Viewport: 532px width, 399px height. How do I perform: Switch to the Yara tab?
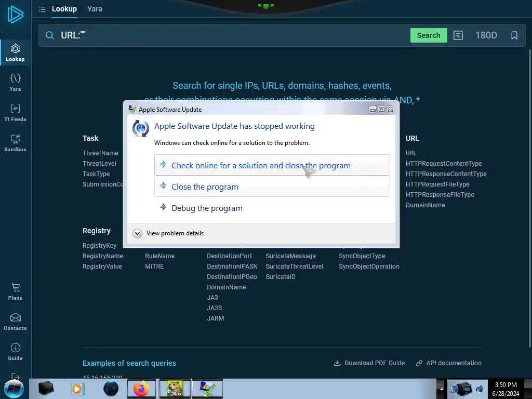point(95,9)
